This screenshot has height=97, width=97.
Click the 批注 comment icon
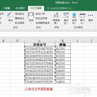[x=10, y=15]
